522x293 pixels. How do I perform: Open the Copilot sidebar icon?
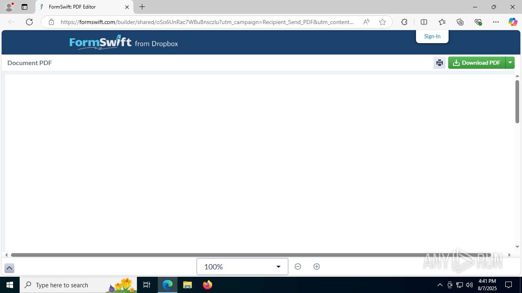pos(513,22)
